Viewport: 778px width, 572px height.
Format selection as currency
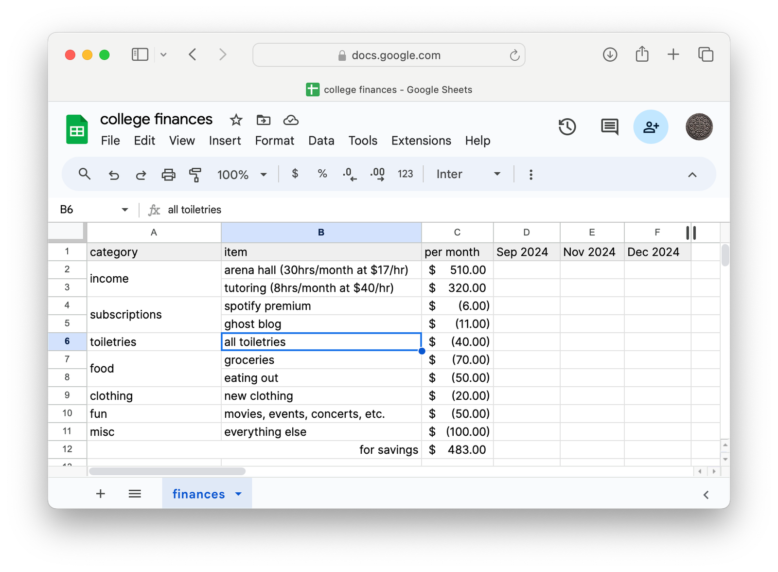(x=295, y=174)
